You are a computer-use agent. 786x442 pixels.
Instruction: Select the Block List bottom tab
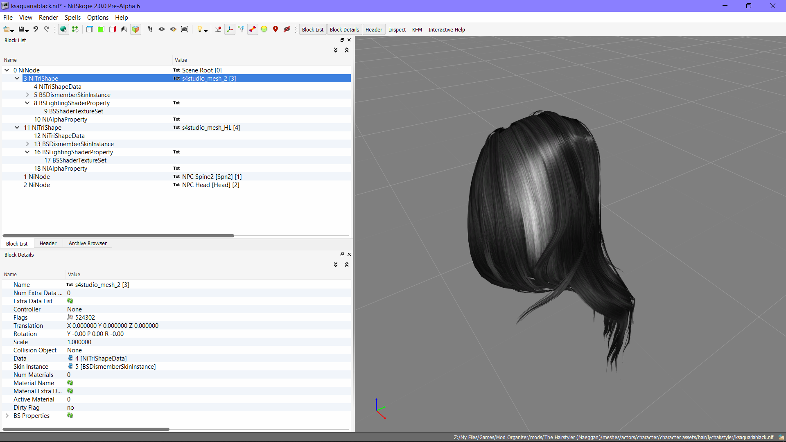coord(17,244)
